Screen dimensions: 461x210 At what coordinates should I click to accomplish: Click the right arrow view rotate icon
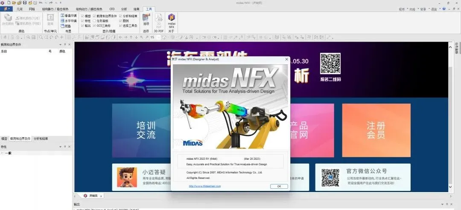pos(125,37)
